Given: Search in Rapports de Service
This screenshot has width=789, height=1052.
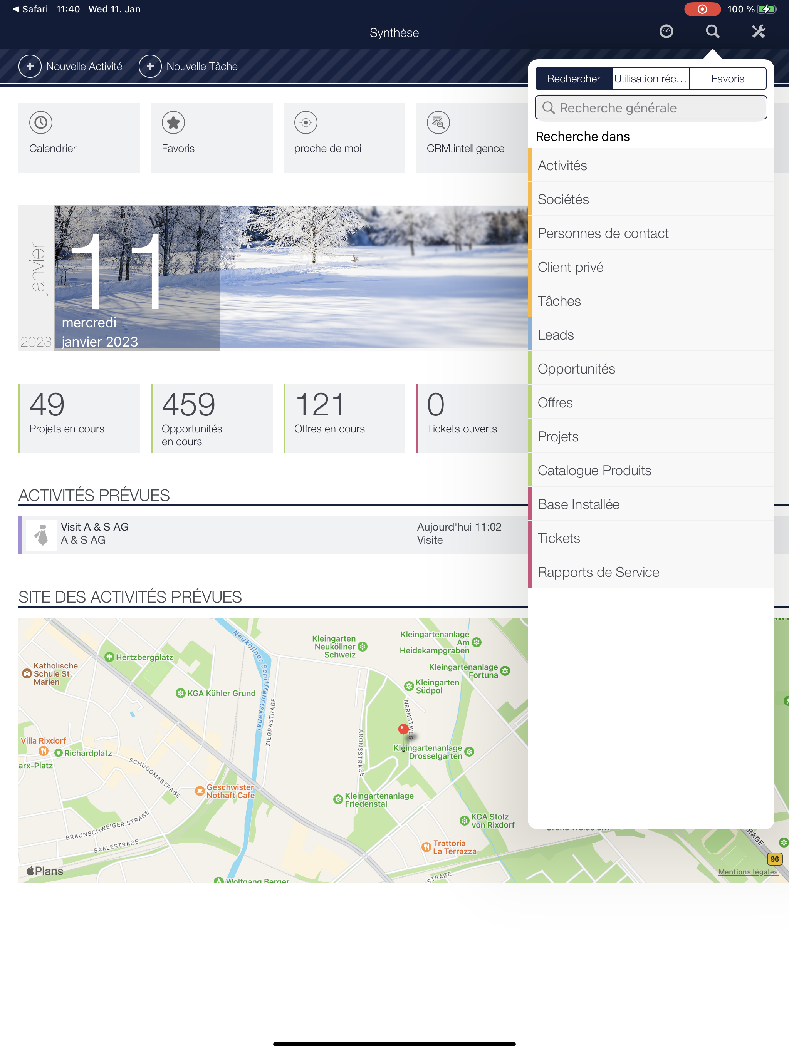Looking at the screenshot, I should pos(651,572).
